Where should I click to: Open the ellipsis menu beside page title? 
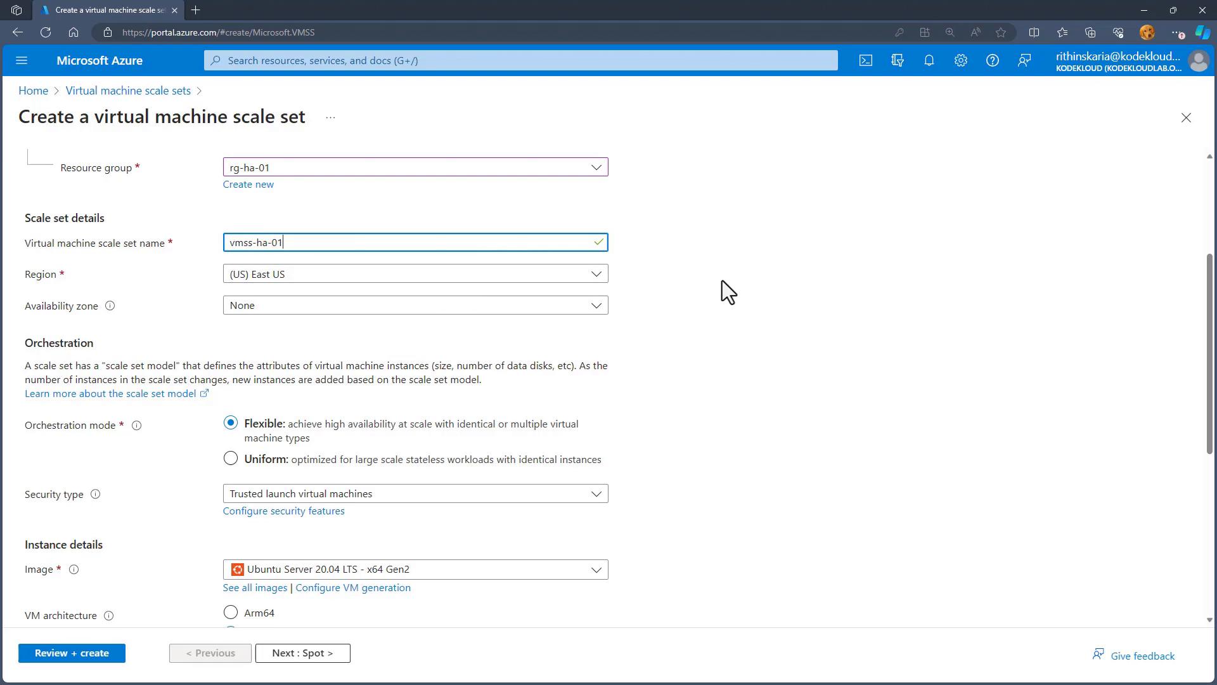point(330,117)
